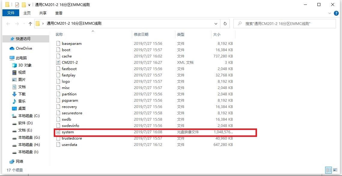342x176 pixels.
Task: Click the forward navigation arrow
Action: point(17,23)
